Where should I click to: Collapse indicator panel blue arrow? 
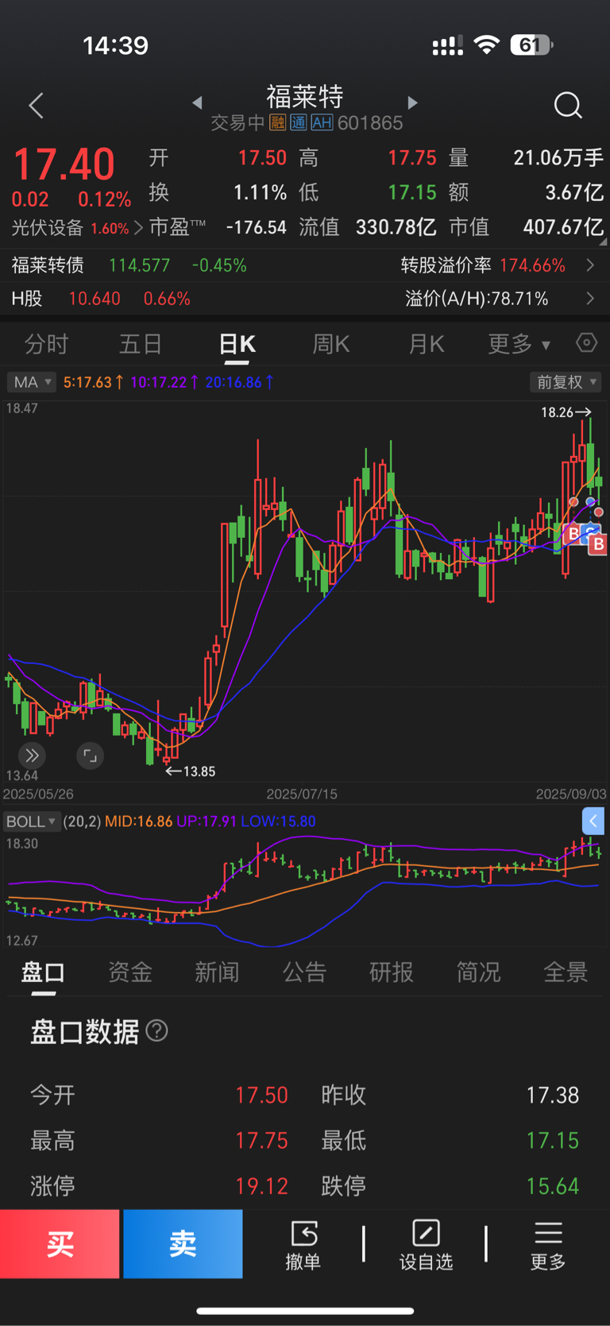coord(593,821)
